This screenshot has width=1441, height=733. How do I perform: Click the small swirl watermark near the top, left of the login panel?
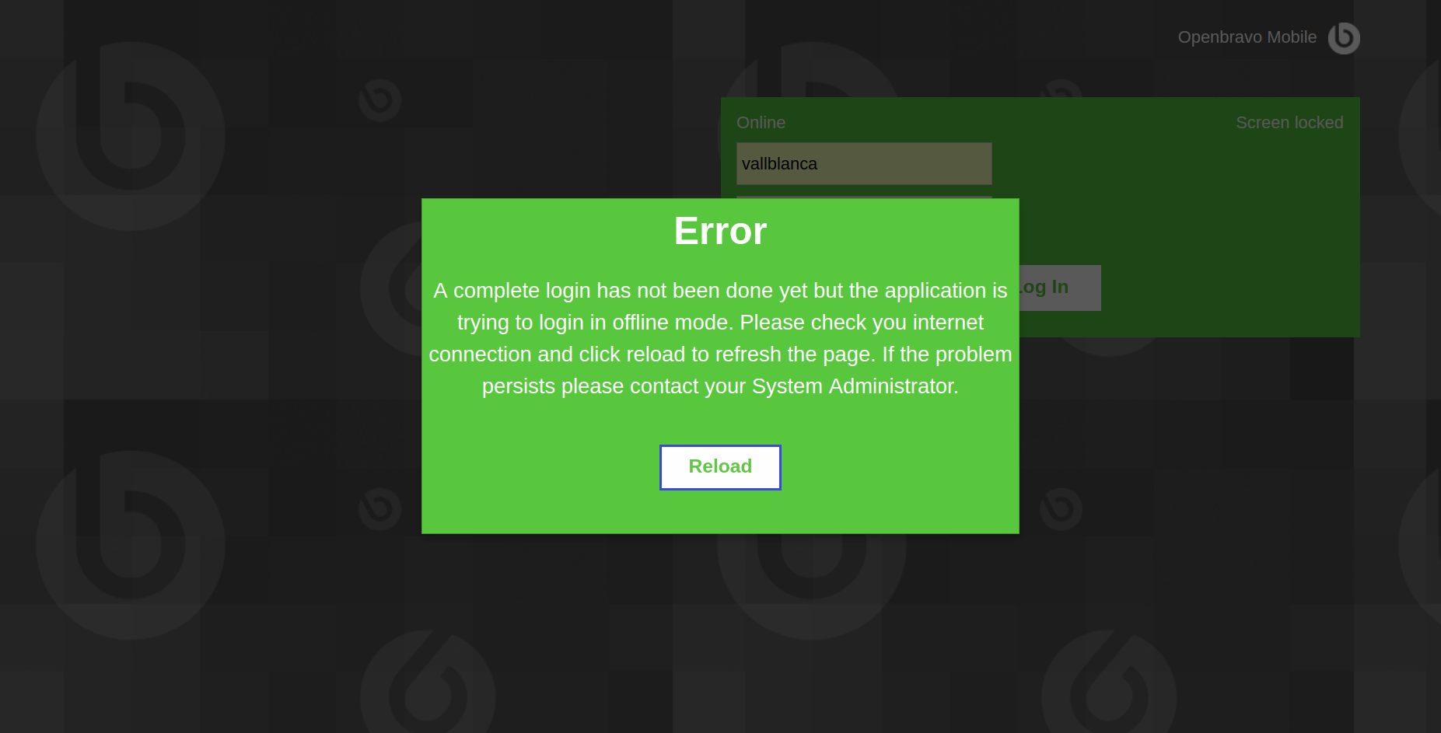pyautogui.click(x=380, y=99)
